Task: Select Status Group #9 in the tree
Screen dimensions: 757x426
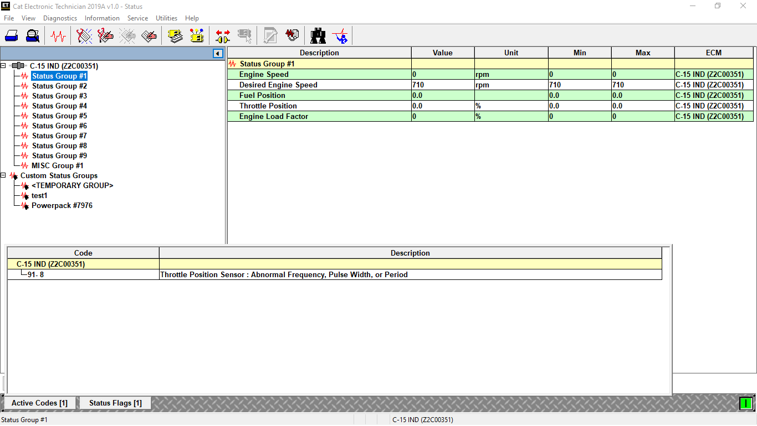Action: tap(59, 155)
